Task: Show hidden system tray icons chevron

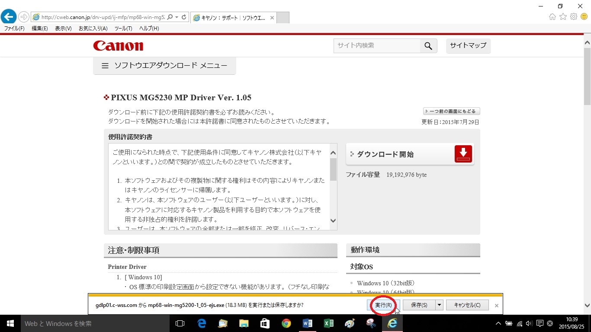Action: pyautogui.click(x=498, y=323)
